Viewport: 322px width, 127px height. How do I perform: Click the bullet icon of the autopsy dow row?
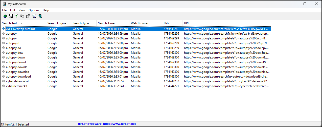pos(4,53)
